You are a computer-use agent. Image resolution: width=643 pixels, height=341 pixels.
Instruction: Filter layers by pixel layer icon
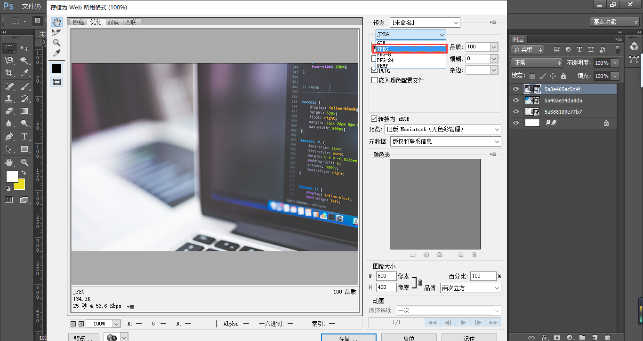557,49
